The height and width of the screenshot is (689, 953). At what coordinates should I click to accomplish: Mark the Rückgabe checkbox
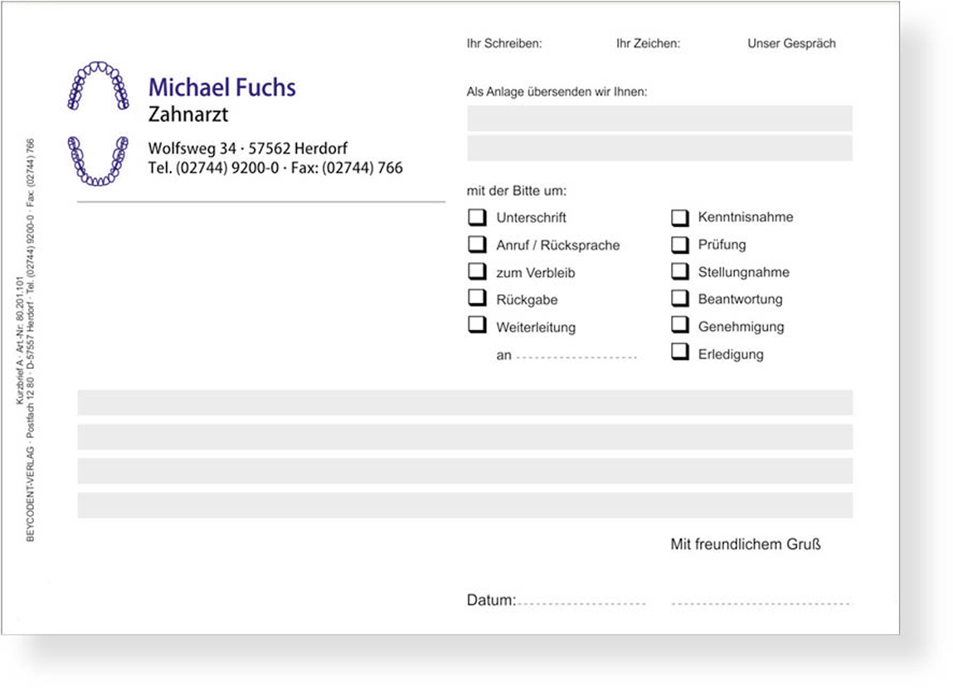(x=477, y=298)
